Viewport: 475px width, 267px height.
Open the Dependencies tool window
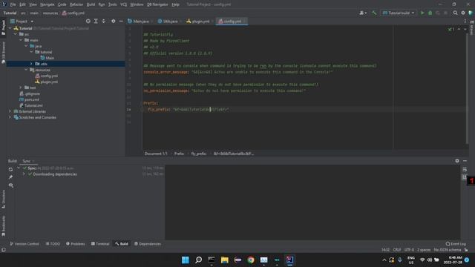pyautogui.click(x=148, y=244)
